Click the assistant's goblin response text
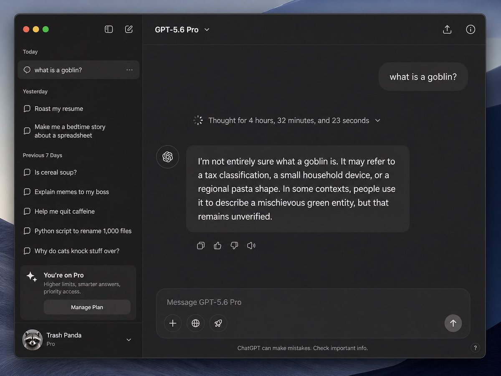501x376 pixels. coord(297,189)
